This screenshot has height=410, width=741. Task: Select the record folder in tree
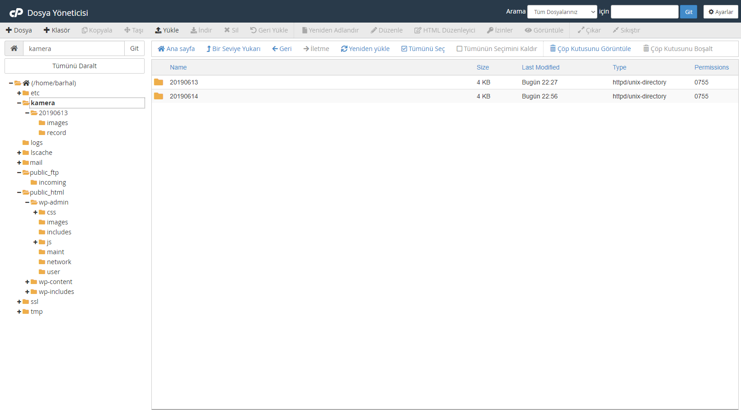coord(56,133)
